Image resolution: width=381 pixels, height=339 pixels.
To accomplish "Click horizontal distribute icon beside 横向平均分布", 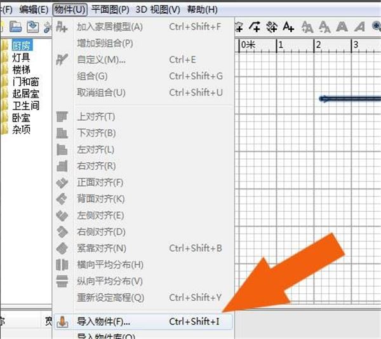I will pyautogui.click(x=62, y=265).
